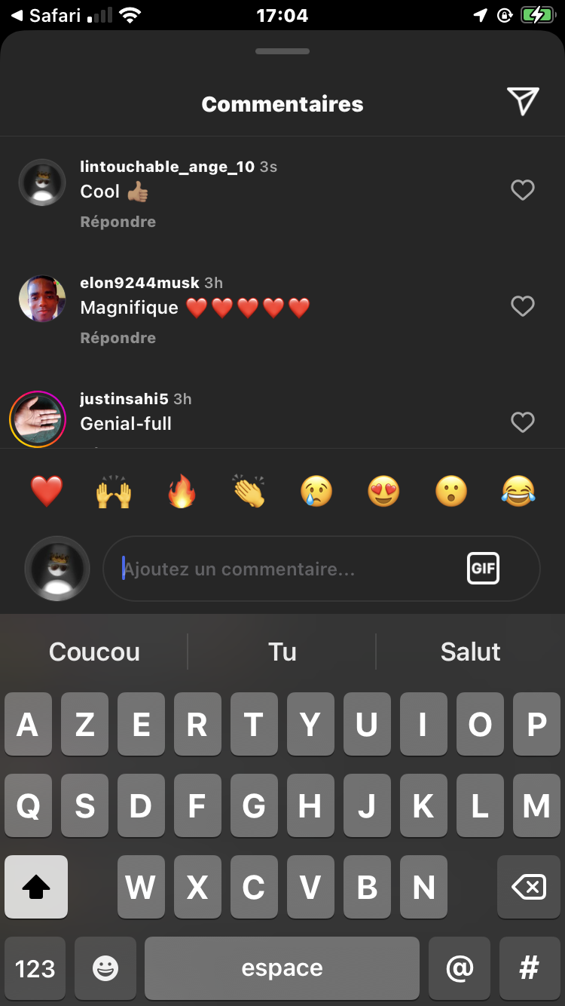Viewport: 565px width, 1006px height.
Task: Like justinsahi5's Genial-full comment
Action: click(523, 422)
